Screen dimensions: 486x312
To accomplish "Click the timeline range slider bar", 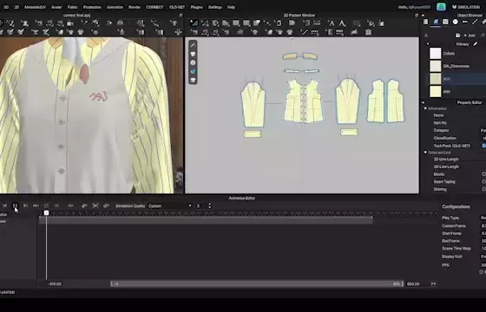I will pos(256,283).
